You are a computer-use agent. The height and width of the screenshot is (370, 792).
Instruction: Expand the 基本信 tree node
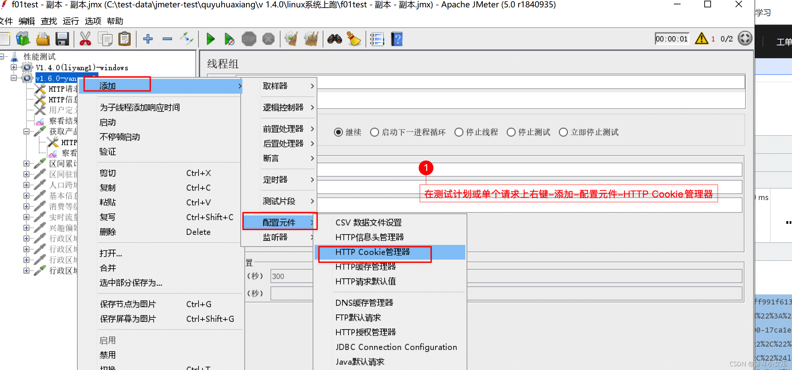click(26, 196)
